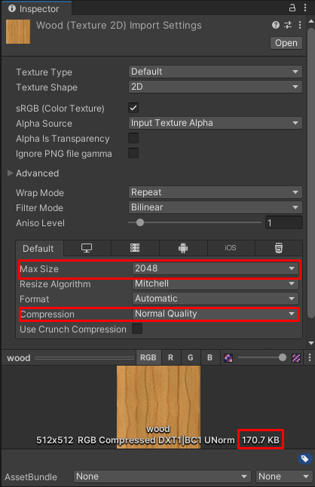Select the iOS platform tab
The height and width of the screenshot is (487, 315).
(x=231, y=248)
